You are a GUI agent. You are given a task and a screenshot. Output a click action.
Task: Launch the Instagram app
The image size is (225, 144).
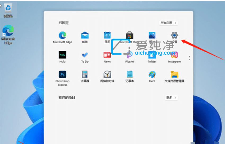coord(174,55)
